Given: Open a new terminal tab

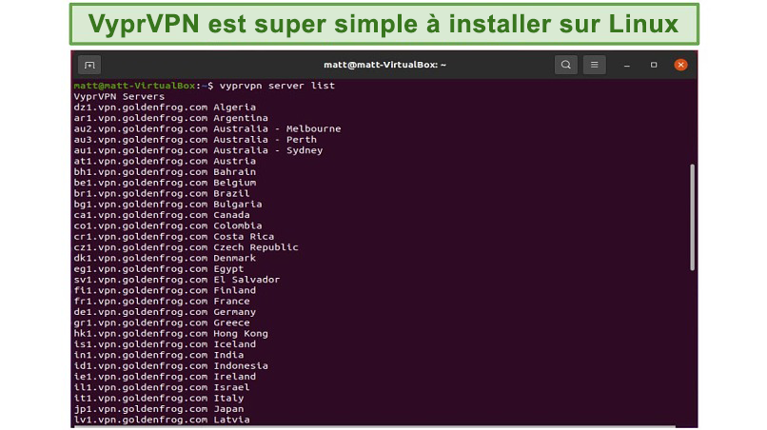Looking at the screenshot, I should tap(89, 65).
